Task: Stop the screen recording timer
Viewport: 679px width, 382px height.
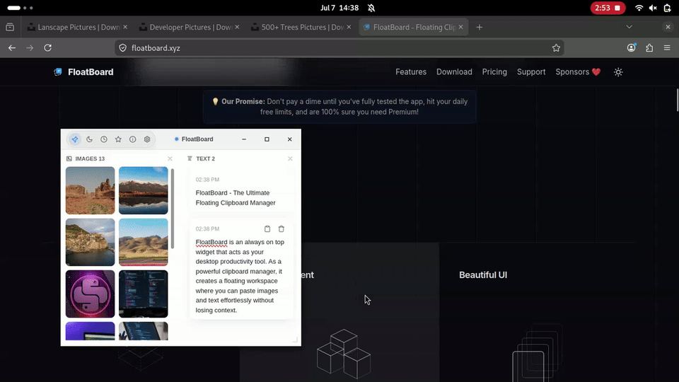Action: pos(608,8)
